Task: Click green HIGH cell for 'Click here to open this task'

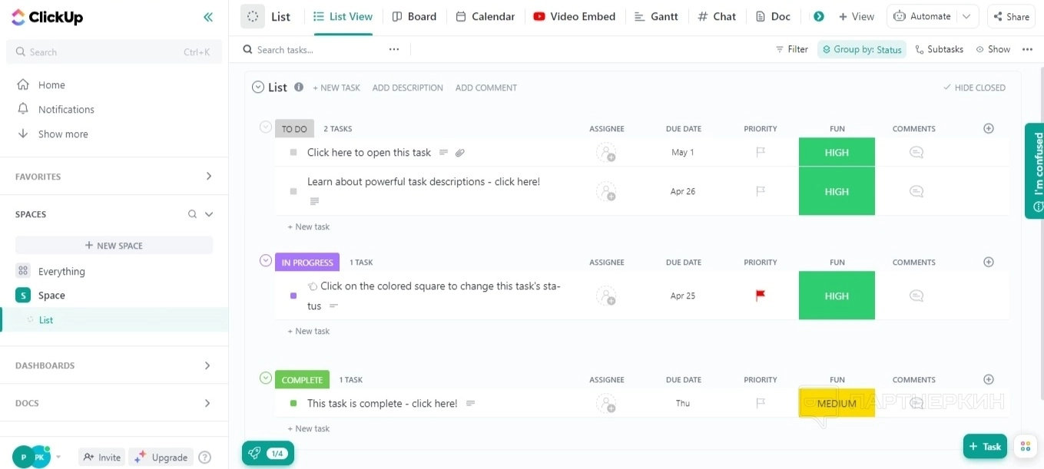Action: [837, 152]
